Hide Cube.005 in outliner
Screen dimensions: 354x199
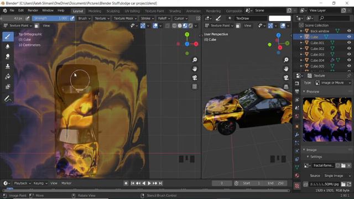pyautogui.click(x=349, y=66)
